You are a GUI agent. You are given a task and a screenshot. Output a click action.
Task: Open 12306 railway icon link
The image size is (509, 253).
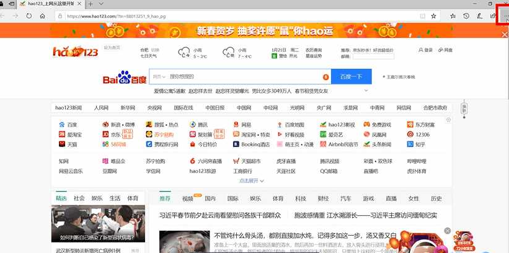pos(410,134)
